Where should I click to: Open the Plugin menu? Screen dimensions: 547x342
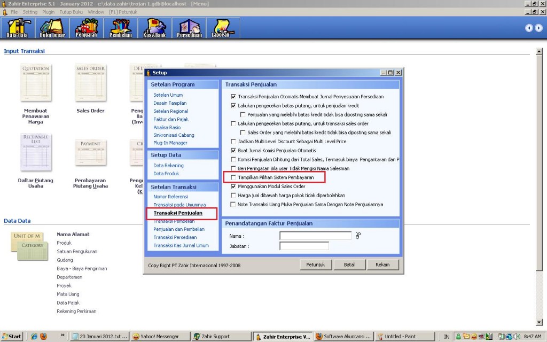pyautogui.click(x=49, y=12)
